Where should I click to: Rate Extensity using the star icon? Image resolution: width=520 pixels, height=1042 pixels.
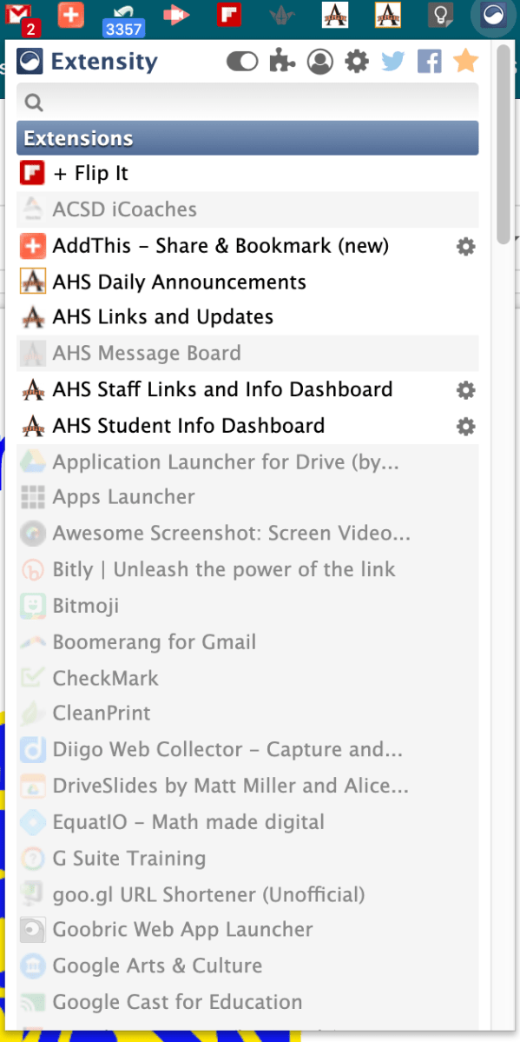pos(465,61)
